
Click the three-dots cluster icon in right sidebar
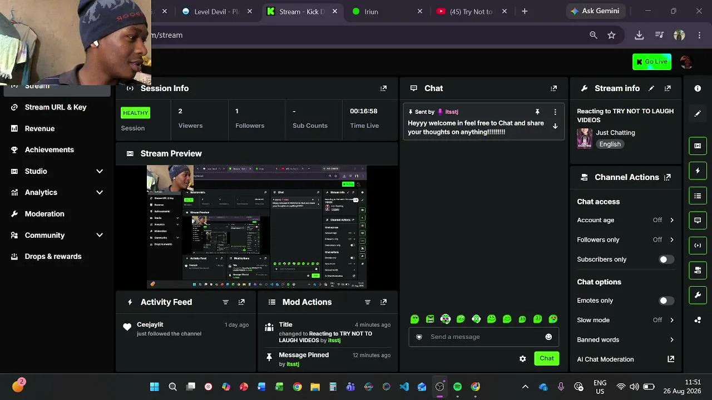coord(698,320)
